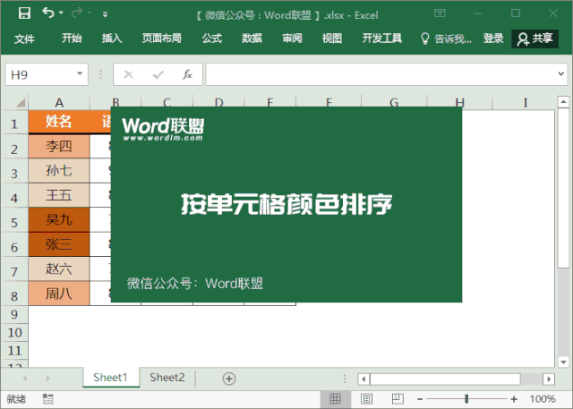
Task: Click the Undo arrow icon
Action: click(x=48, y=13)
